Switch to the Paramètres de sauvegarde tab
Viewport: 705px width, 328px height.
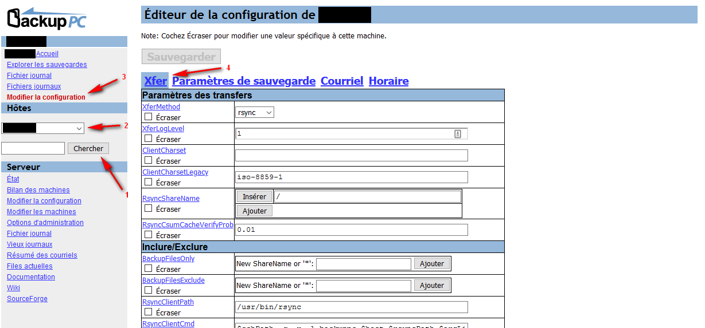tap(244, 81)
